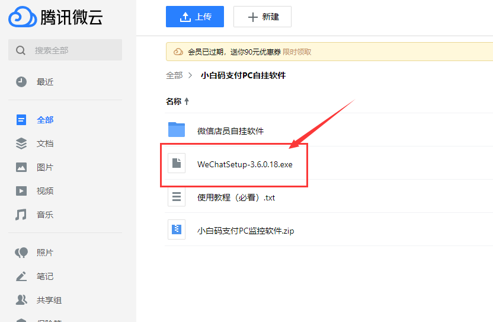Viewport: 493px width, 322px height.
Task: Click the search magnifier icon
Action: click(x=20, y=50)
